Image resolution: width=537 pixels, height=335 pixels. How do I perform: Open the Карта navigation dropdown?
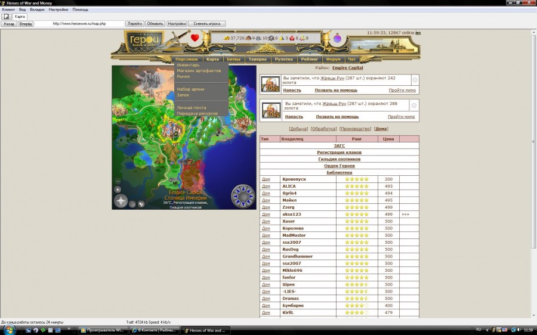(x=212, y=59)
